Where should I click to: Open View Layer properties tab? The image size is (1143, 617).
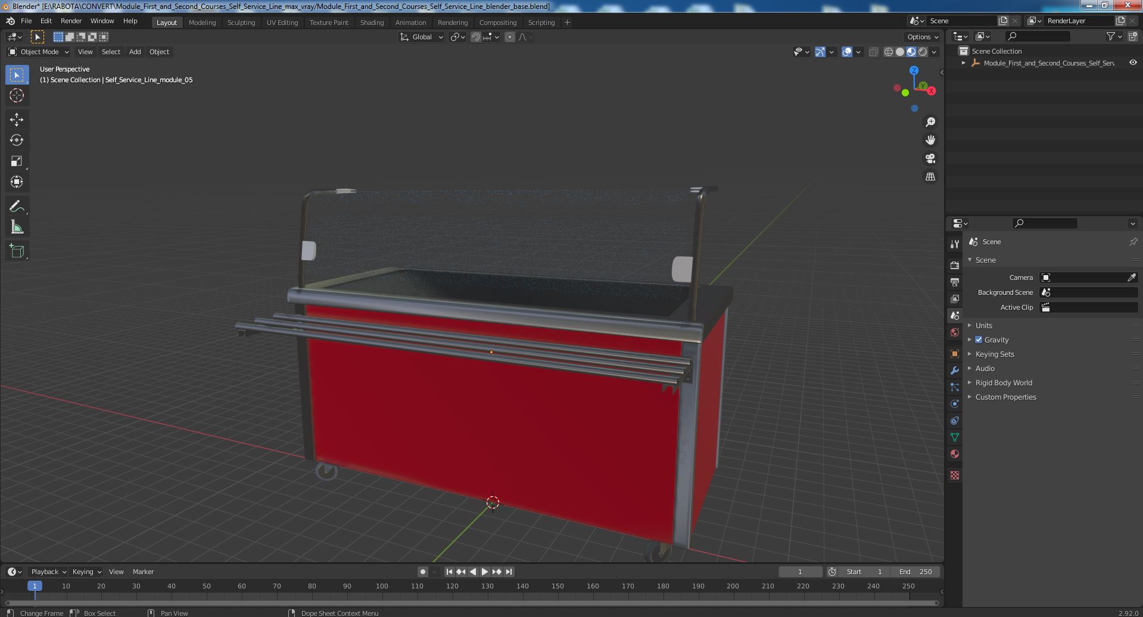pos(955,298)
